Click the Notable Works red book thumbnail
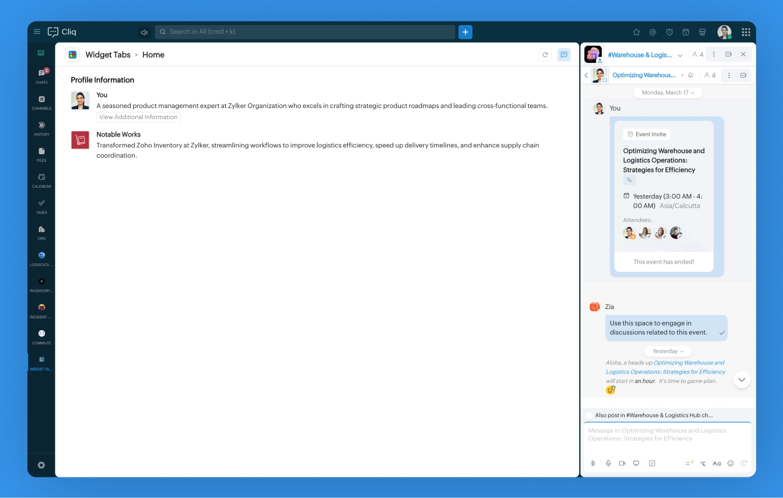This screenshot has width=783, height=498. [80, 140]
